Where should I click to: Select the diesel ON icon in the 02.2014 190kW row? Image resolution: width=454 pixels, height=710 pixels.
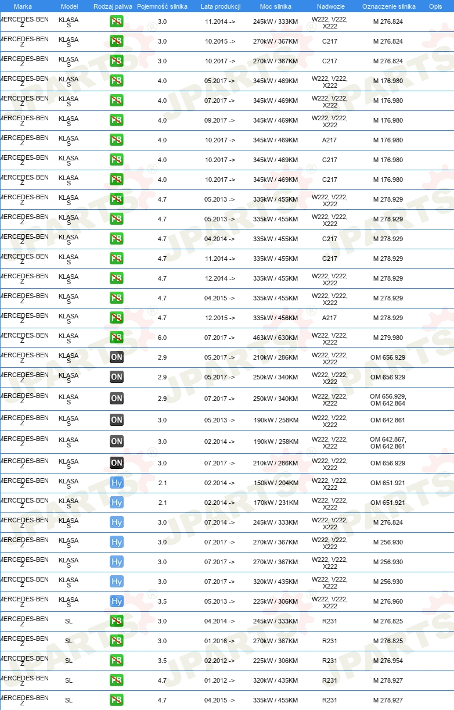(x=117, y=442)
